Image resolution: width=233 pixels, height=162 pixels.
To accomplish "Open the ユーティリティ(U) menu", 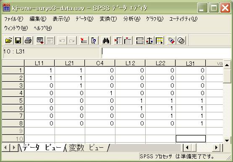I will pos(183,19).
